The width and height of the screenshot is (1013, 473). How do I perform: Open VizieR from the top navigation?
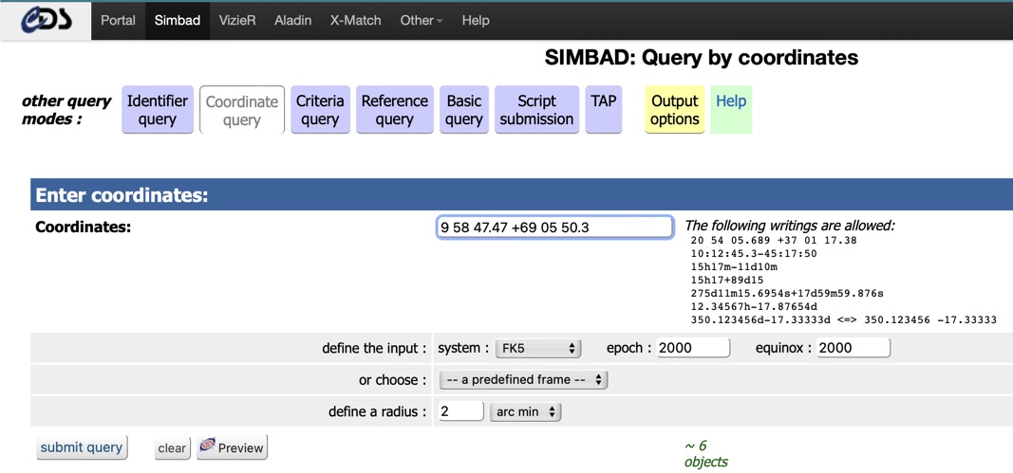click(x=237, y=20)
